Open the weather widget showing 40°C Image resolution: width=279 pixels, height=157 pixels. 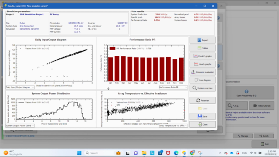pos(13,153)
